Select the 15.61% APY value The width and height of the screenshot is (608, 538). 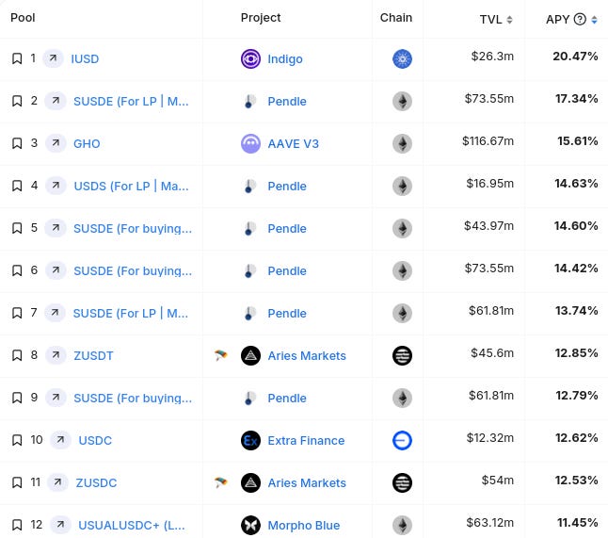[x=578, y=141]
